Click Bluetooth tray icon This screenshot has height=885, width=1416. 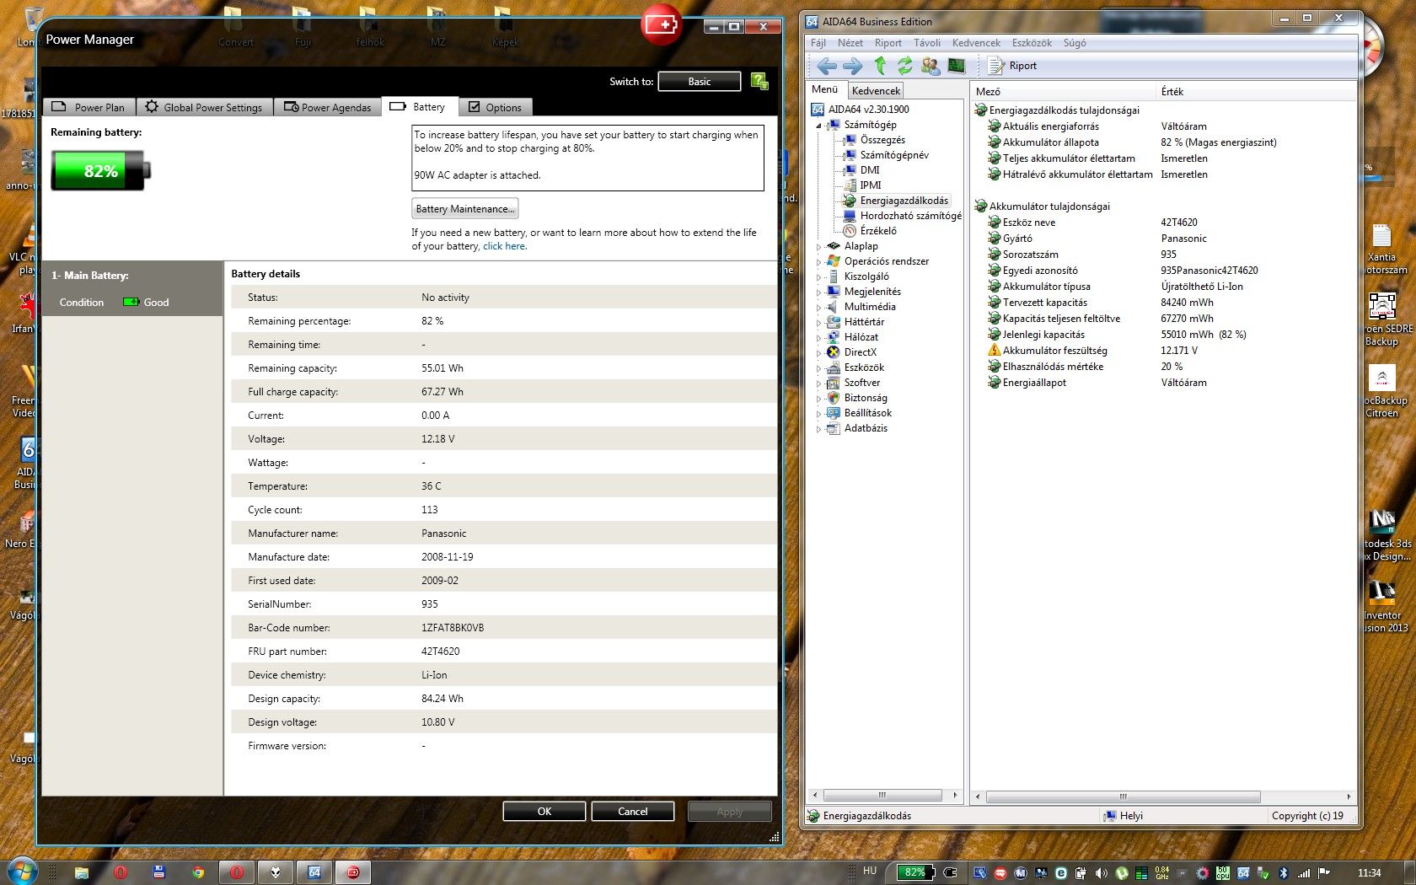point(1284,873)
